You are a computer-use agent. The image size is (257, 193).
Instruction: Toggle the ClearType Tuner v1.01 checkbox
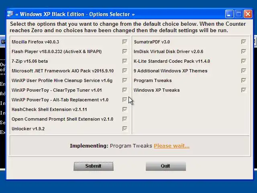pyautogui.click(x=125, y=90)
